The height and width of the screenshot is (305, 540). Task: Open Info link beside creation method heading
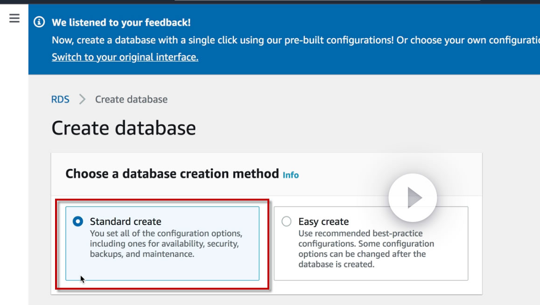[x=290, y=175]
